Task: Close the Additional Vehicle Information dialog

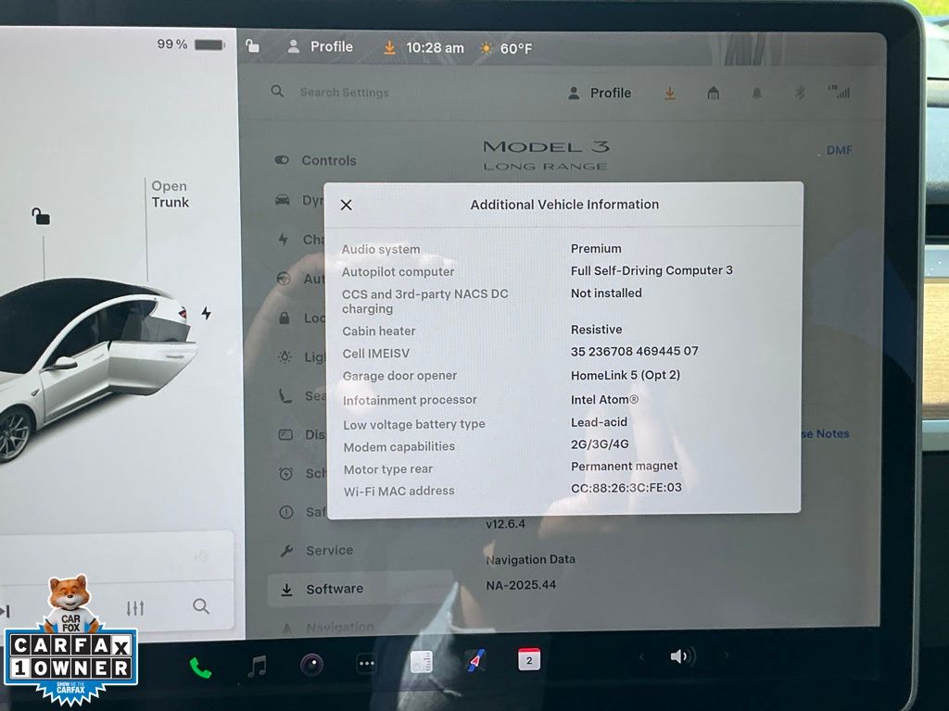Action: [347, 205]
